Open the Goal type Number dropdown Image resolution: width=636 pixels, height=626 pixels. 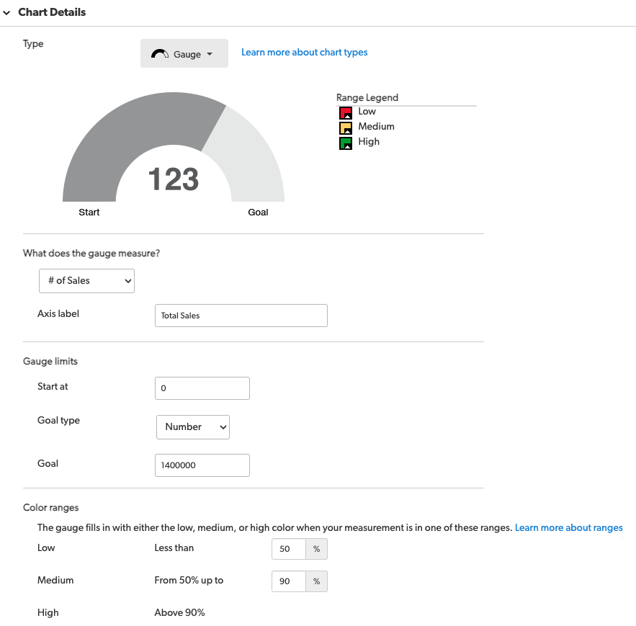[x=193, y=426]
